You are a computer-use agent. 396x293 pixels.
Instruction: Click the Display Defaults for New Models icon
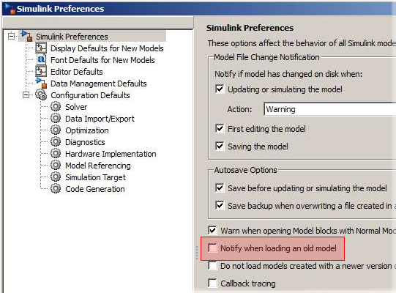point(41,48)
